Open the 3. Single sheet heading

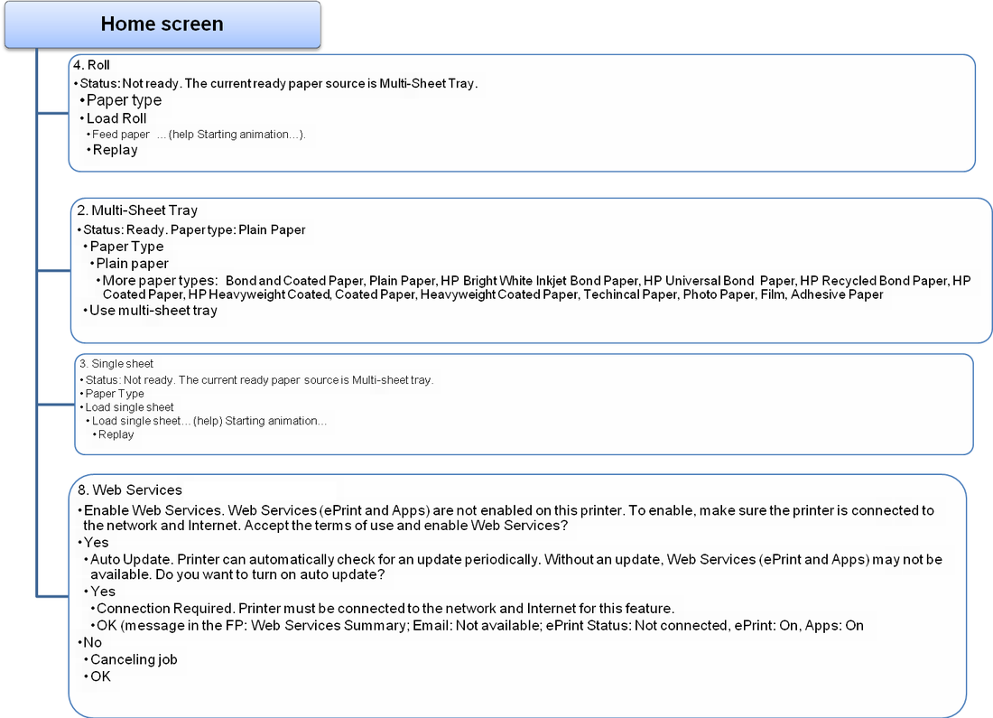click(116, 364)
